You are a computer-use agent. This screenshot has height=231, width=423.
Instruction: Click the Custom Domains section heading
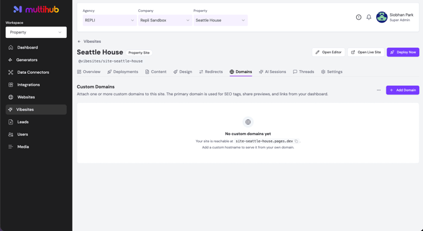95,87
